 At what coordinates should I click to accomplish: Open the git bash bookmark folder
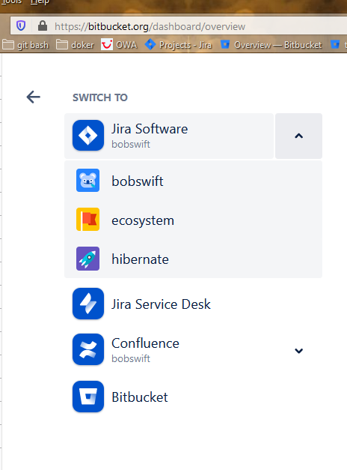(25, 45)
